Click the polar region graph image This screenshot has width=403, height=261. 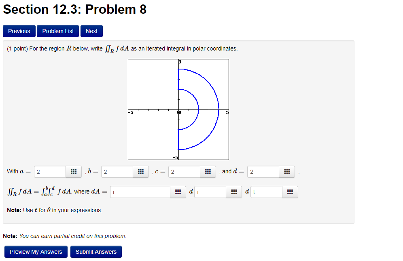tap(178, 109)
